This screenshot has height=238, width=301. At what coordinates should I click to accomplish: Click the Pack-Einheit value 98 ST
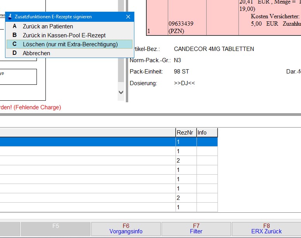click(181, 72)
